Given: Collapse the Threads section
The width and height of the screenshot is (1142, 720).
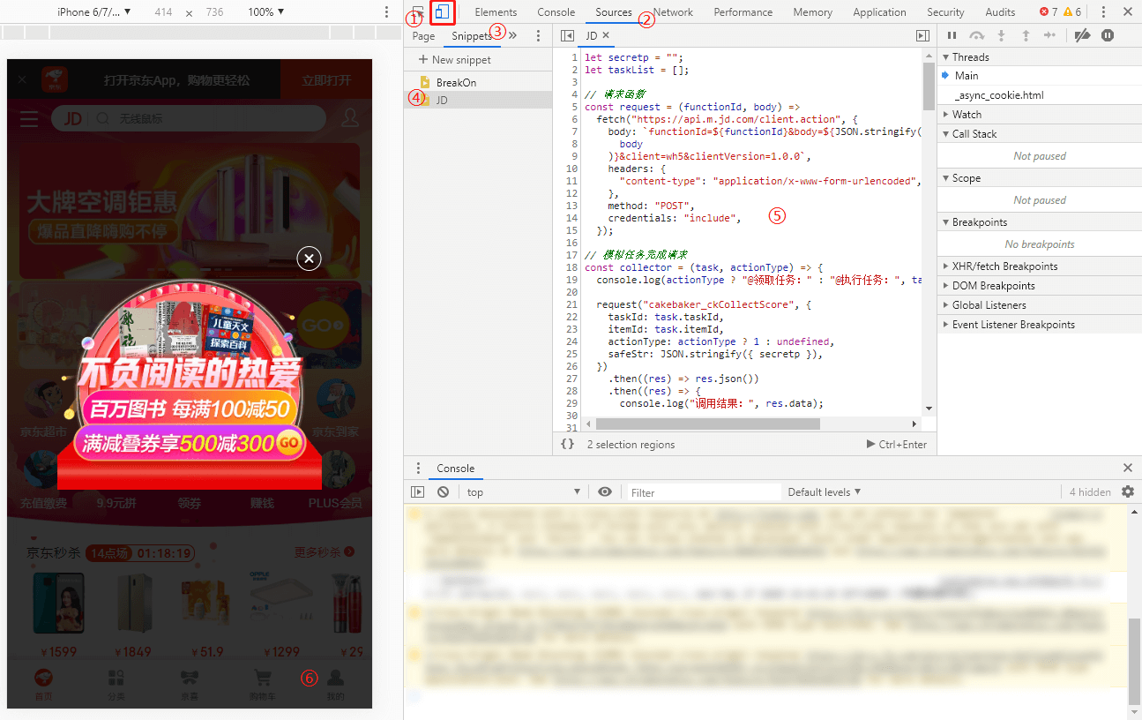Looking at the screenshot, I should click(x=1040, y=57).
